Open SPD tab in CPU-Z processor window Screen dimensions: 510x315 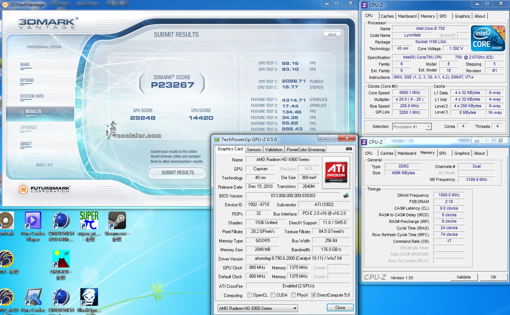coord(443,16)
